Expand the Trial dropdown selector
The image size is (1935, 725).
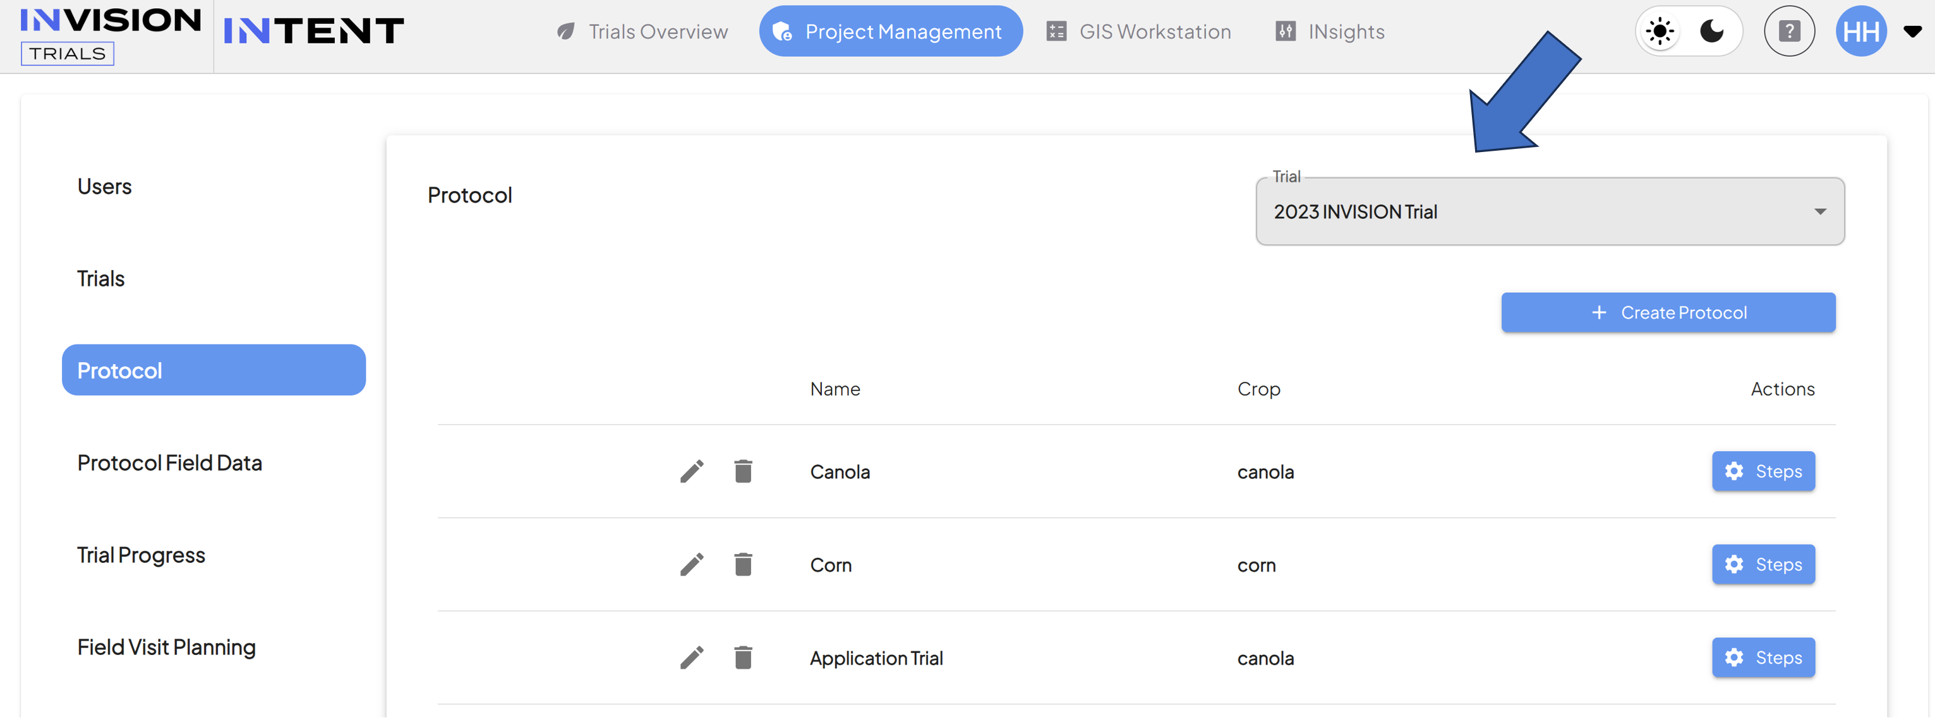coord(1550,211)
